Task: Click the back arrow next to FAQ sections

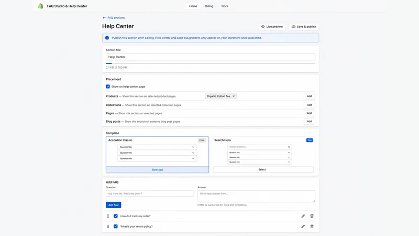Action: point(104,18)
